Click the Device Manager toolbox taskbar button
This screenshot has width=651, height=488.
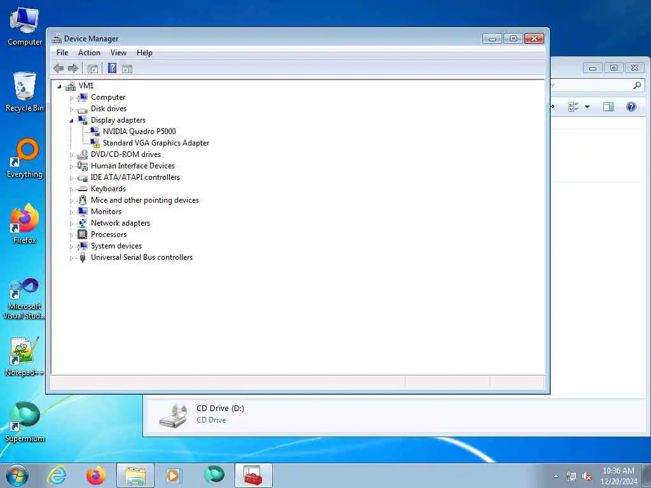253,475
